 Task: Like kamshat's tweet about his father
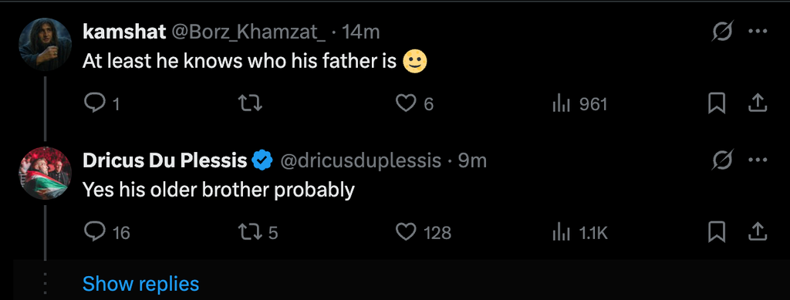(x=414, y=103)
